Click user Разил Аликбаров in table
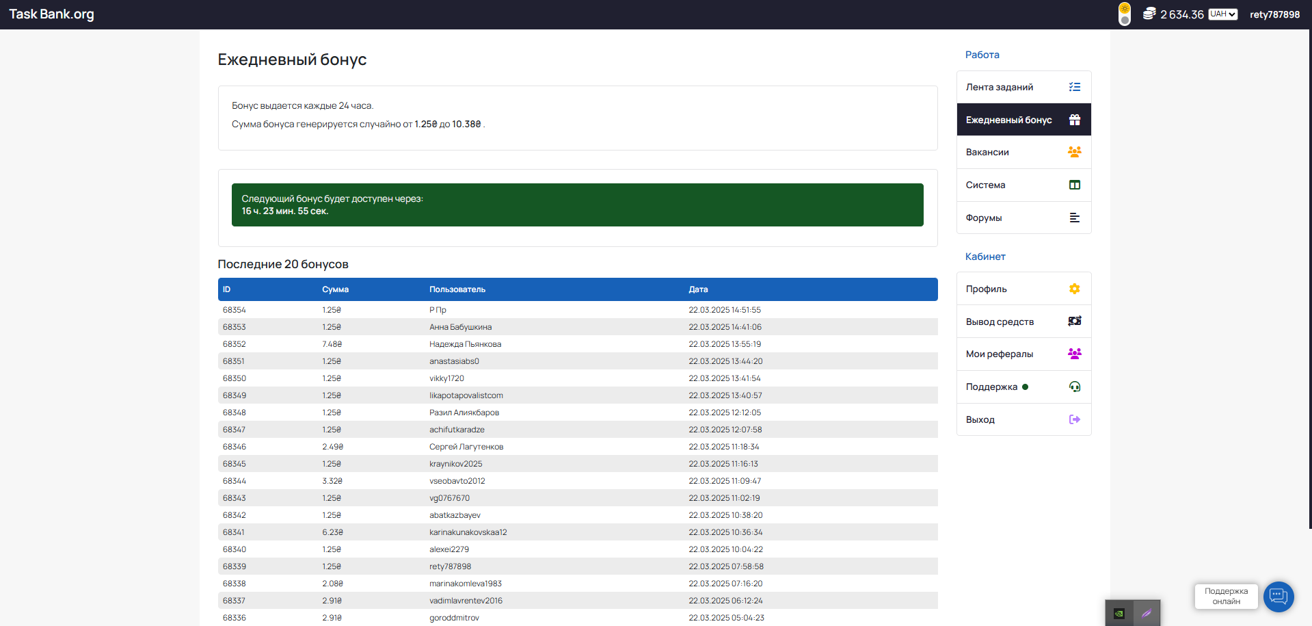This screenshot has width=1312, height=626. (x=464, y=413)
